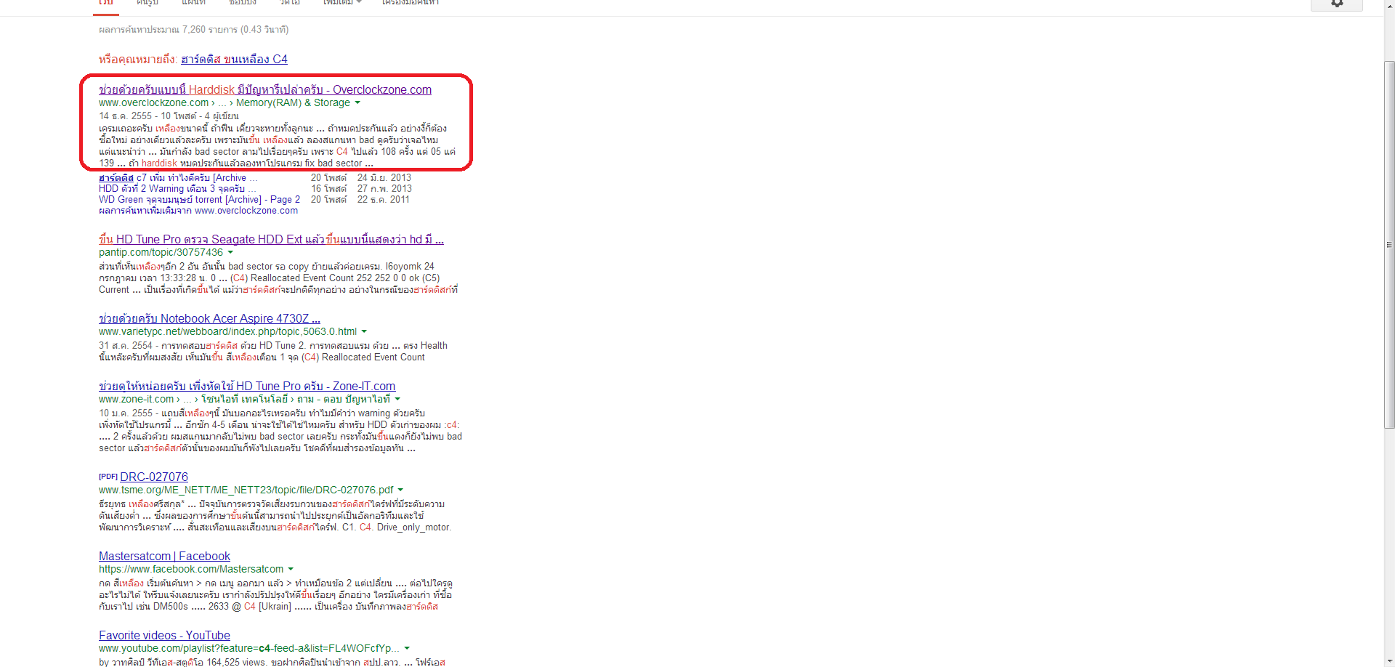Open the HD Tune Pro Zone-IT.com result
This screenshot has width=1395, height=667.
coord(247,387)
